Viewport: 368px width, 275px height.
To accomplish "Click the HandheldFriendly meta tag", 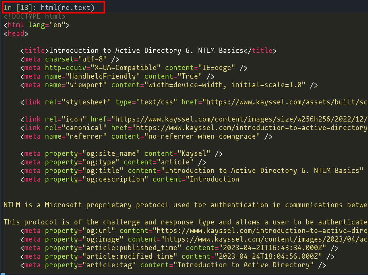I will (117, 76).
